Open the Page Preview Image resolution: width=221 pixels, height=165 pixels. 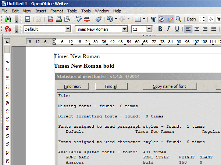click(x=67, y=19)
